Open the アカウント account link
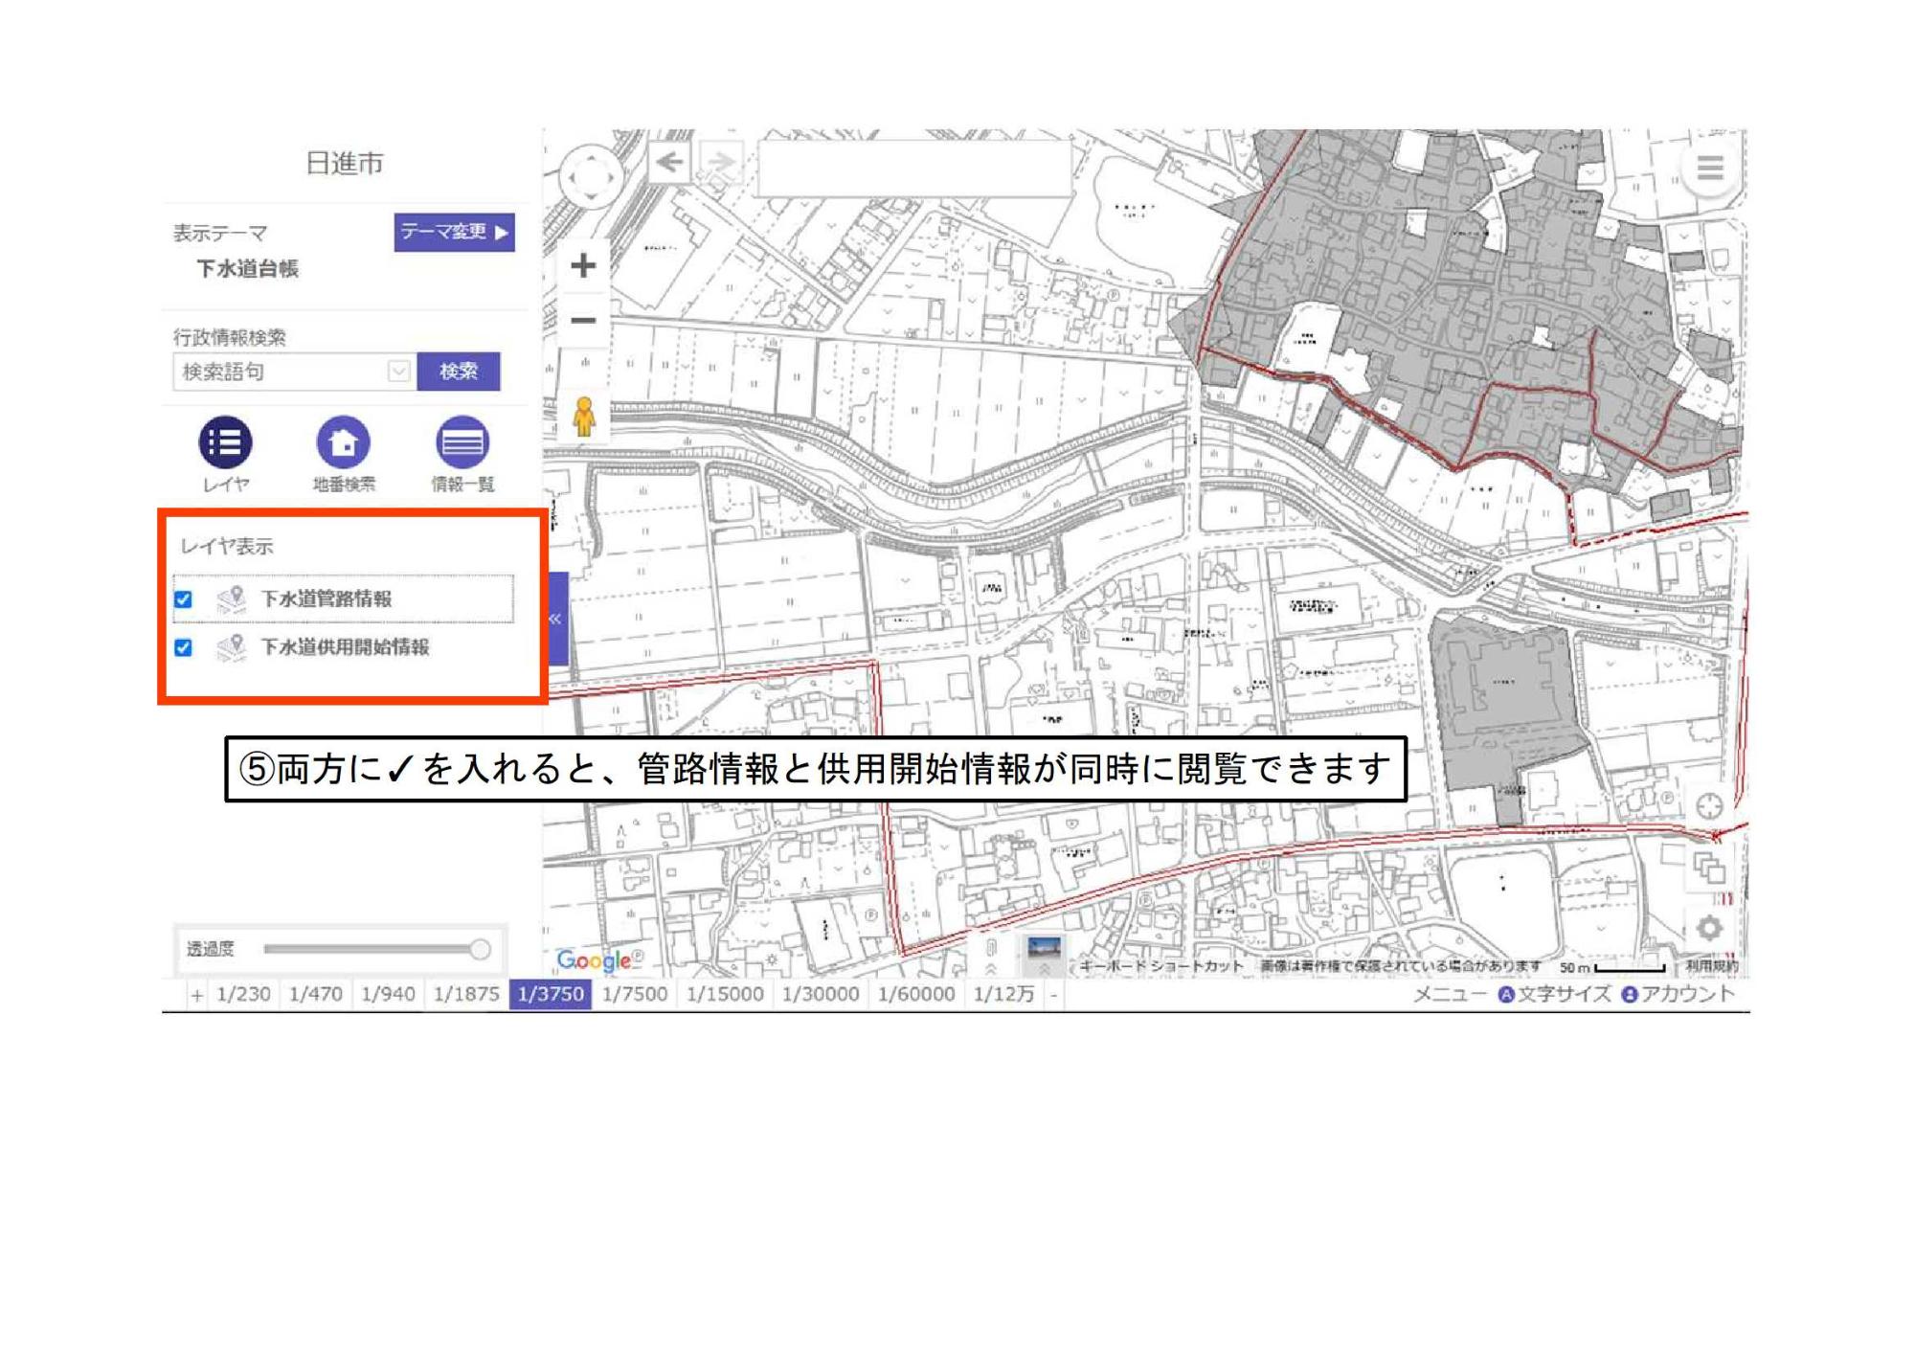This screenshot has height=1354, width=1915. point(1678,994)
